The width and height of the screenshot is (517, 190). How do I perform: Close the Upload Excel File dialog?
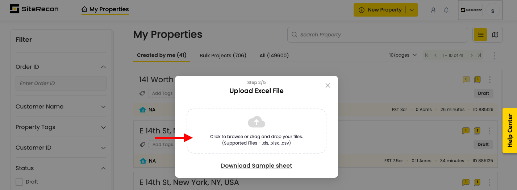(x=328, y=85)
